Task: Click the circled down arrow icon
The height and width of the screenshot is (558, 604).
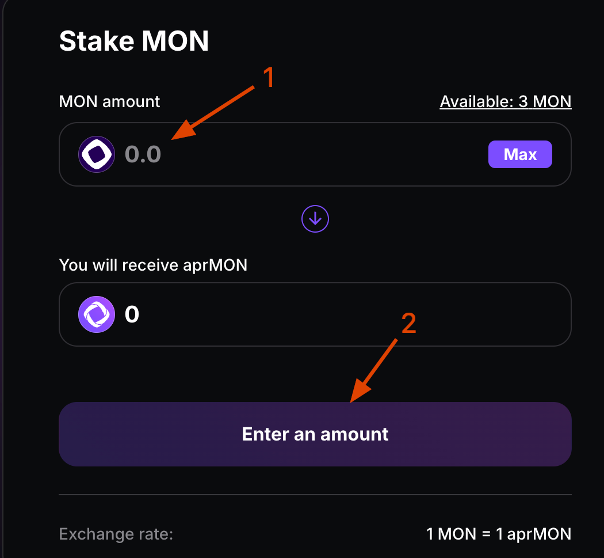Action: click(315, 219)
